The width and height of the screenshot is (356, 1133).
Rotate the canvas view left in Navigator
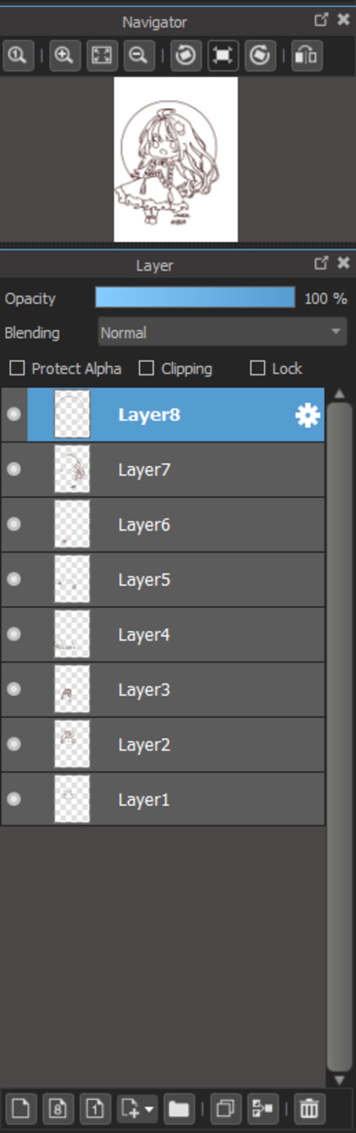coord(186,55)
